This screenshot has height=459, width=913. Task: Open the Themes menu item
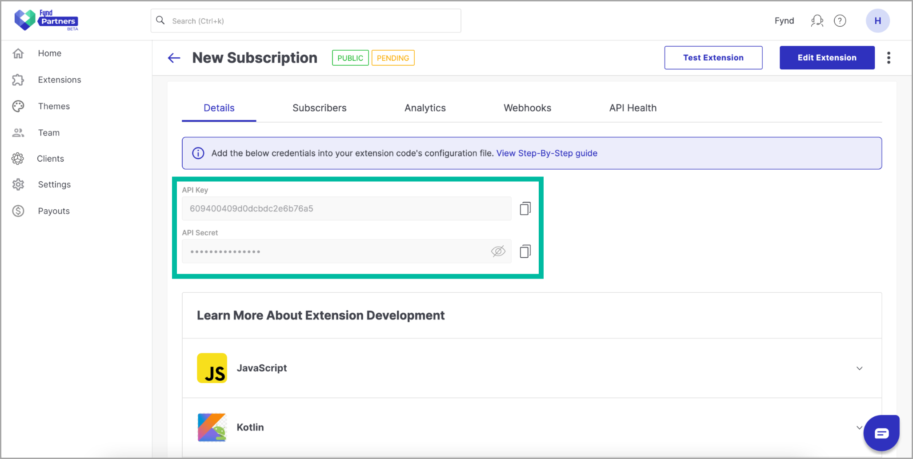point(54,106)
